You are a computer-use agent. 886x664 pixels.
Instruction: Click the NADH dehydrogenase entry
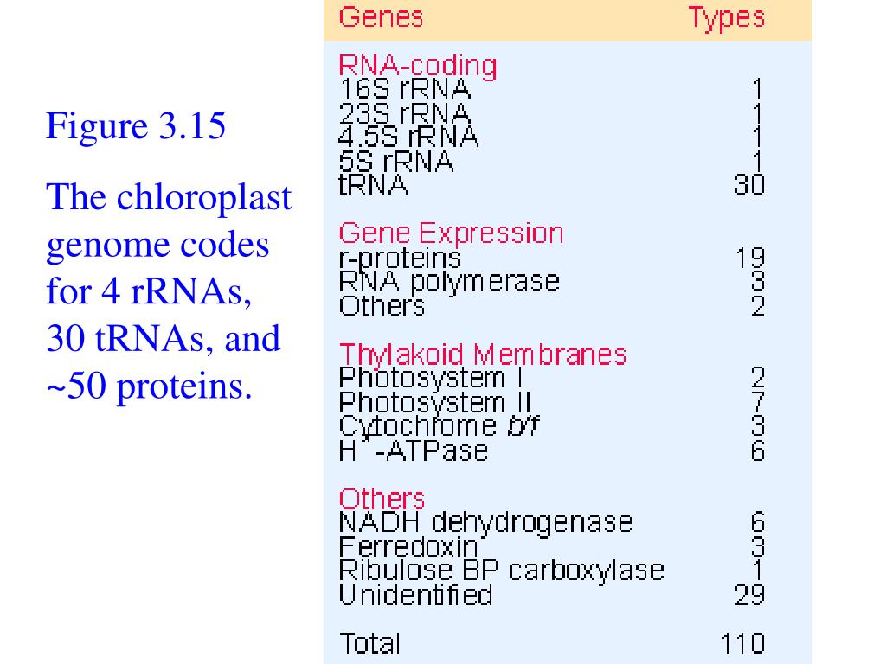pyautogui.click(x=485, y=522)
